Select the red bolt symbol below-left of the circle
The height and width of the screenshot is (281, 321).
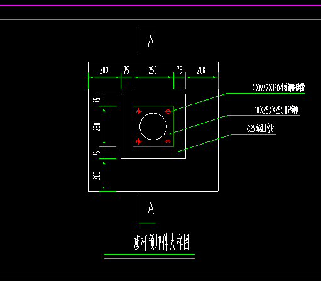[138, 141]
